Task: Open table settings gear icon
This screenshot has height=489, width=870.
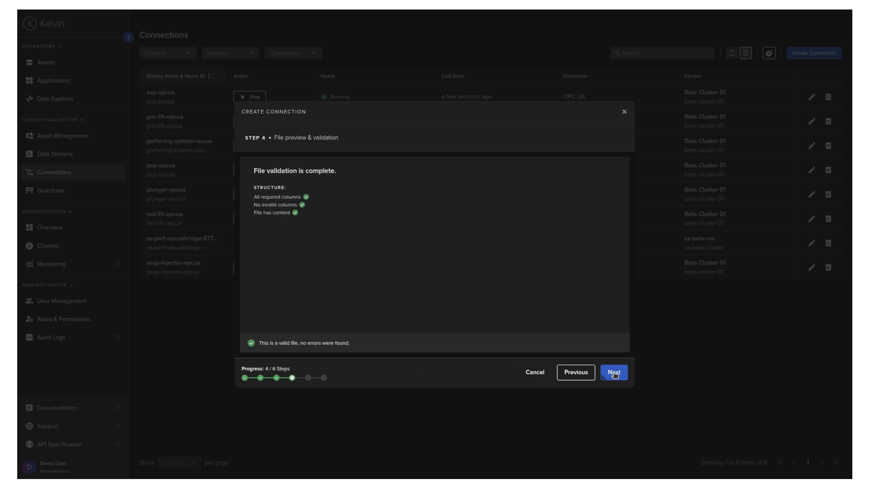Action: click(769, 53)
